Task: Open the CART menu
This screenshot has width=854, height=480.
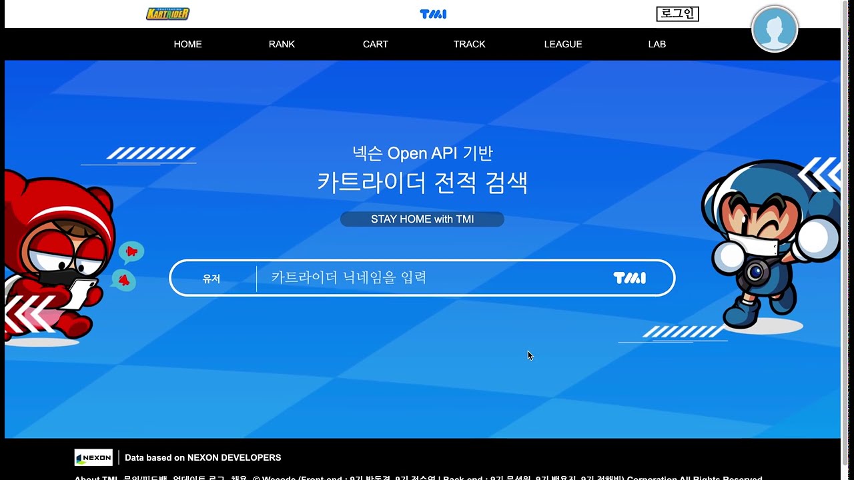Action: point(376,44)
